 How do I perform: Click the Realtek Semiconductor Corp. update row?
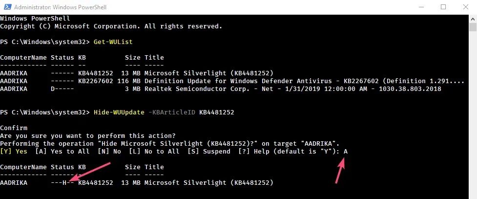221,88
